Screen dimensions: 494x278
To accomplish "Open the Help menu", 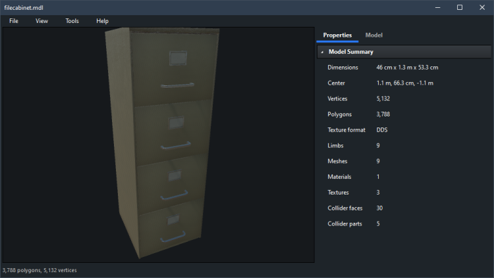I will click(x=102, y=21).
